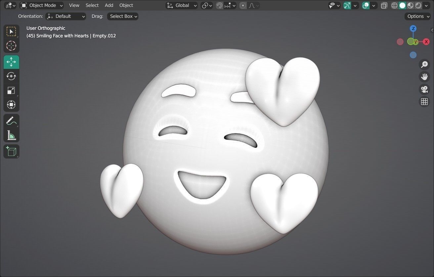The width and height of the screenshot is (434, 277).
Task: Open the editor type selector
Action: pos(11,5)
